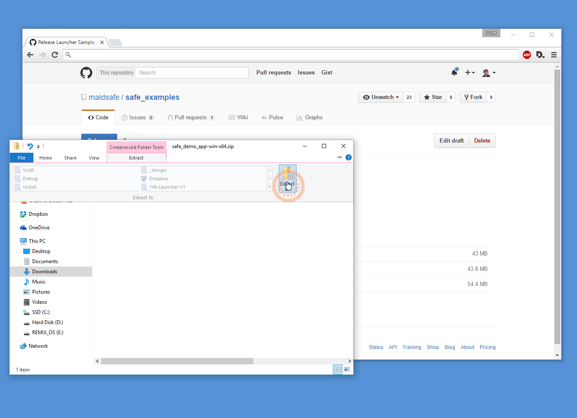Star the safe_examples repository
Viewport: 577px width, 418px height.
pyautogui.click(x=433, y=97)
